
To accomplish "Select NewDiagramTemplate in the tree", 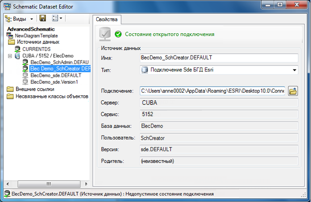I will point(36,36).
